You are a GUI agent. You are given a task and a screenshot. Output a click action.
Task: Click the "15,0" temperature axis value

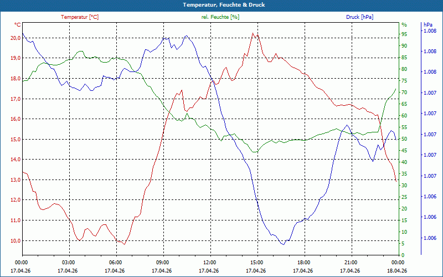click(16, 140)
